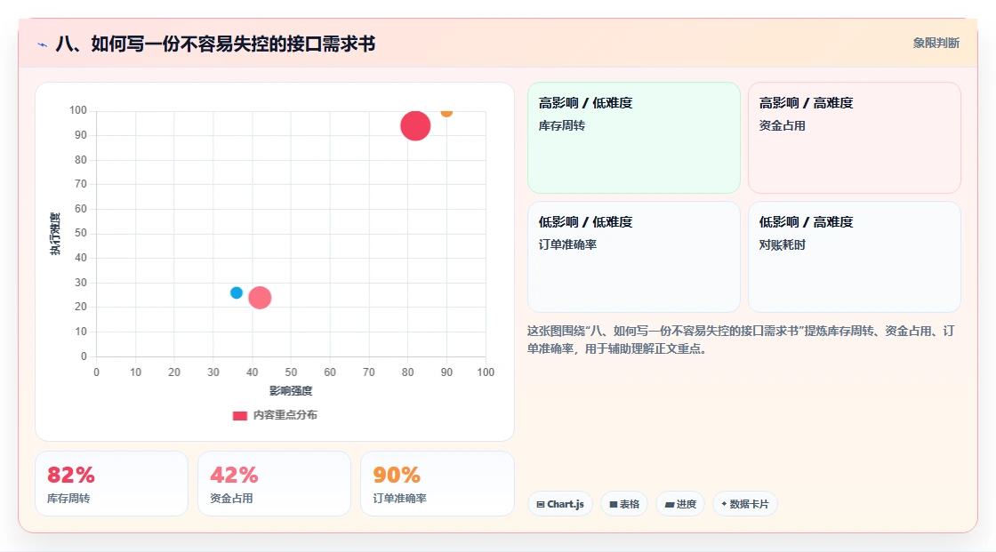Toggle the 内容重点分布 legend color swatch
996x552 pixels.
pos(239,415)
